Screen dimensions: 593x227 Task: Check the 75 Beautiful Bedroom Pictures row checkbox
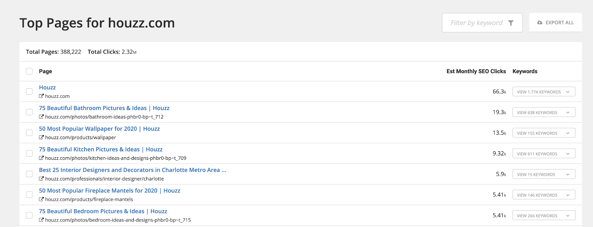coord(29,215)
